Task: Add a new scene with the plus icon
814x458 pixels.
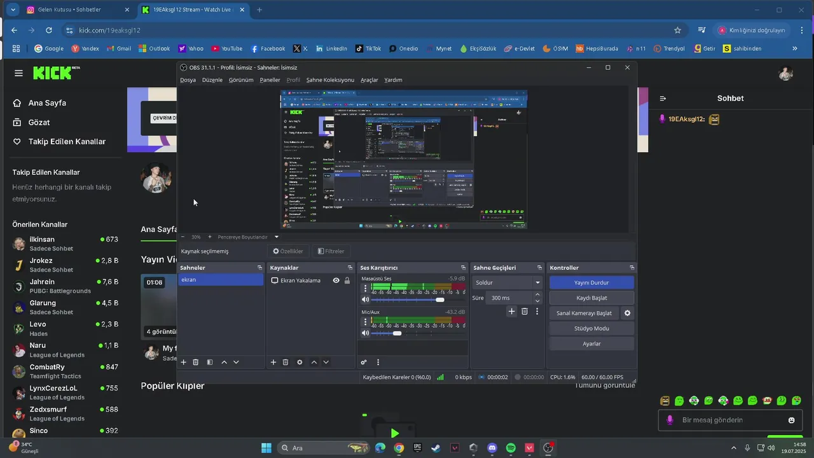Action: pos(184,362)
